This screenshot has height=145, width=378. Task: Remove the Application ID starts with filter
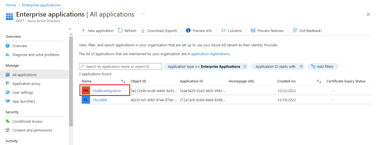tap(301, 66)
